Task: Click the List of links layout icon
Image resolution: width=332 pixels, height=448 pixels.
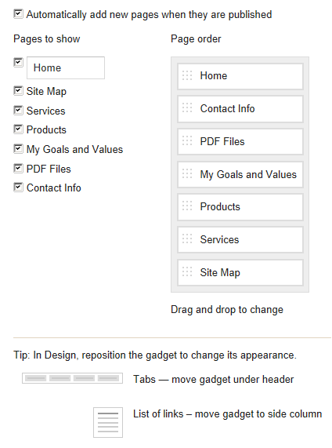Action: click(x=108, y=423)
